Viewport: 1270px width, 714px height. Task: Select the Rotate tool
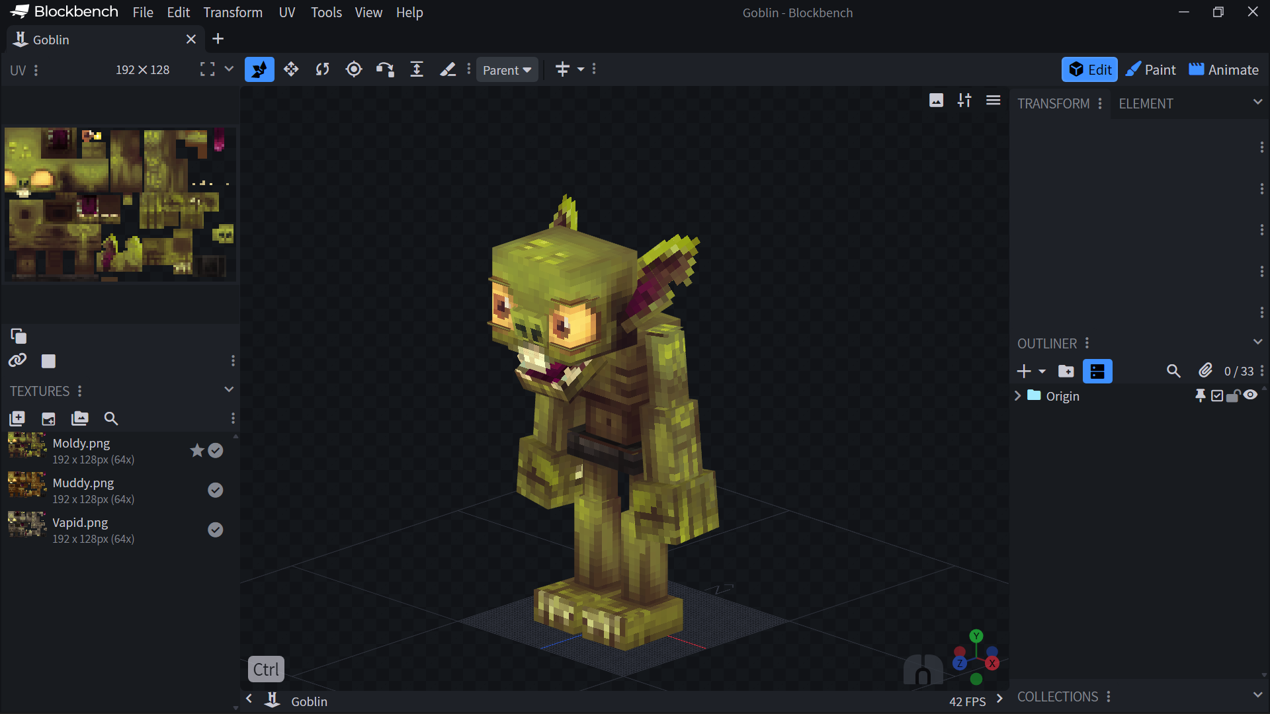(322, 69)
